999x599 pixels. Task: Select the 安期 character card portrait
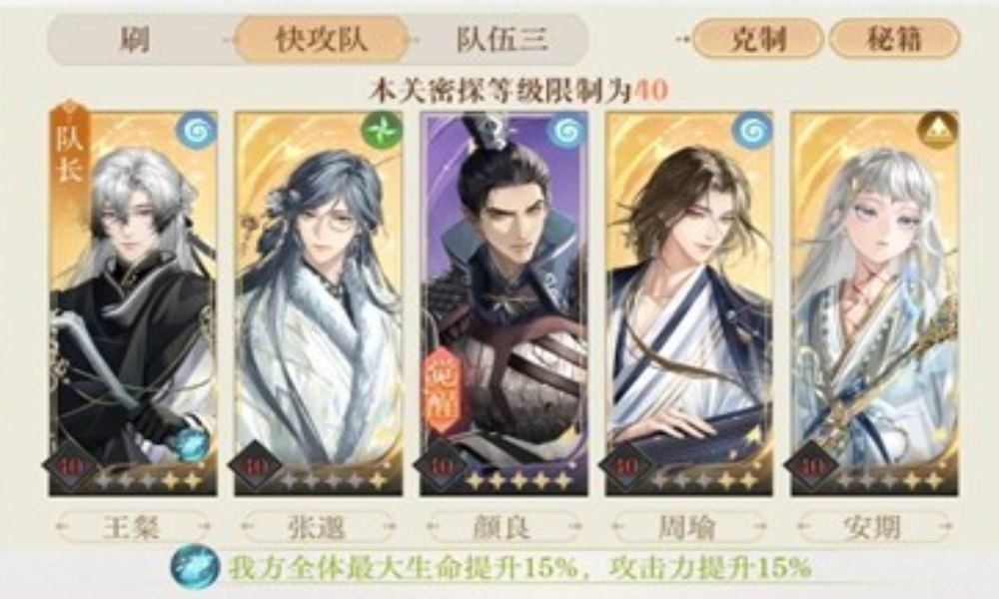[874, 304]
